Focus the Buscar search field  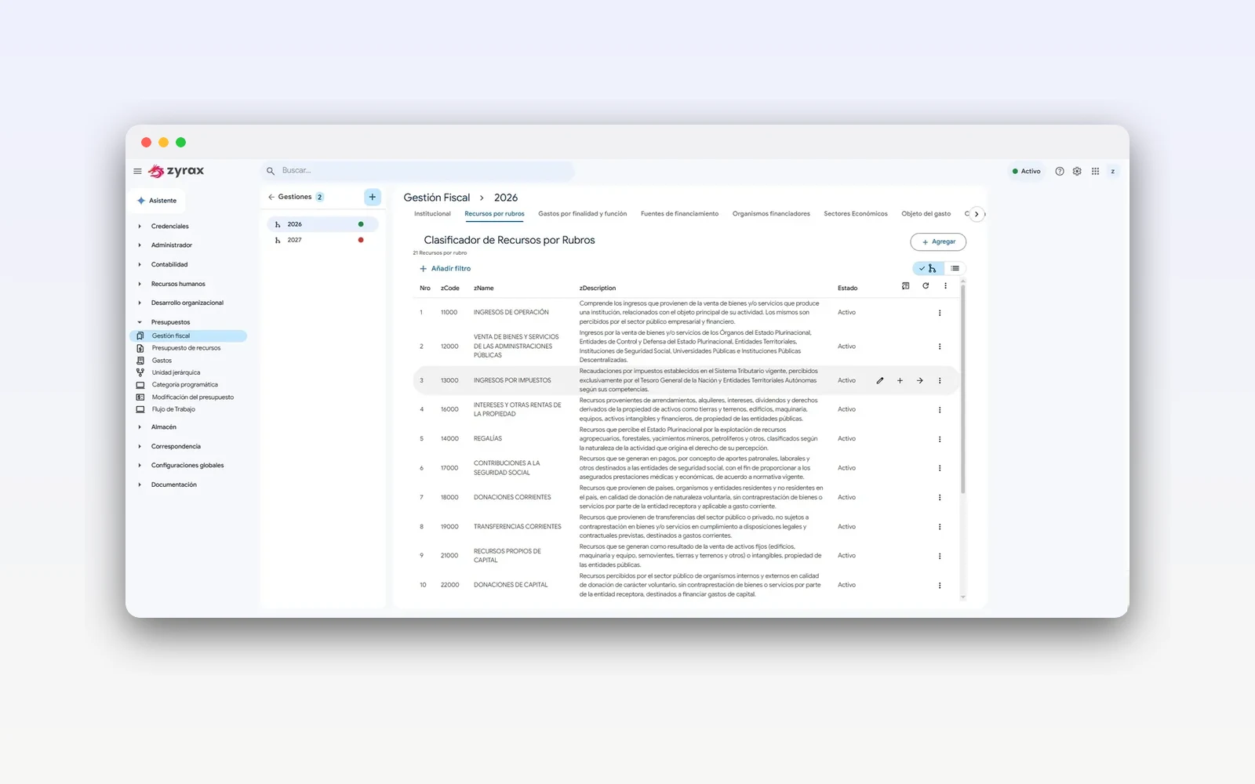[417, 170]
